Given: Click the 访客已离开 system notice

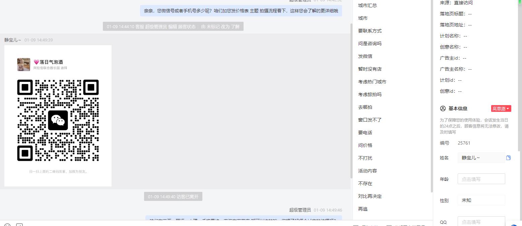Looking at the screenshot, I should 173,197.
